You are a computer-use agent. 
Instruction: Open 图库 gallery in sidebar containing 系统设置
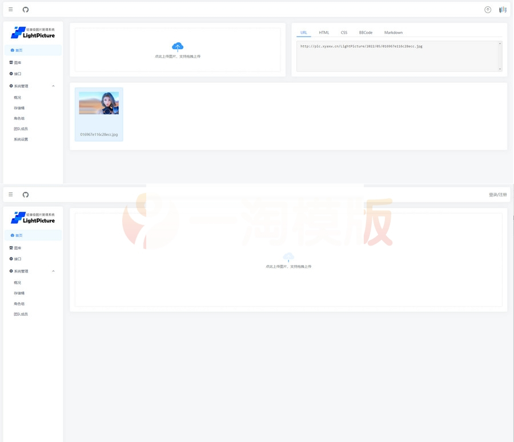pos(17,63)
